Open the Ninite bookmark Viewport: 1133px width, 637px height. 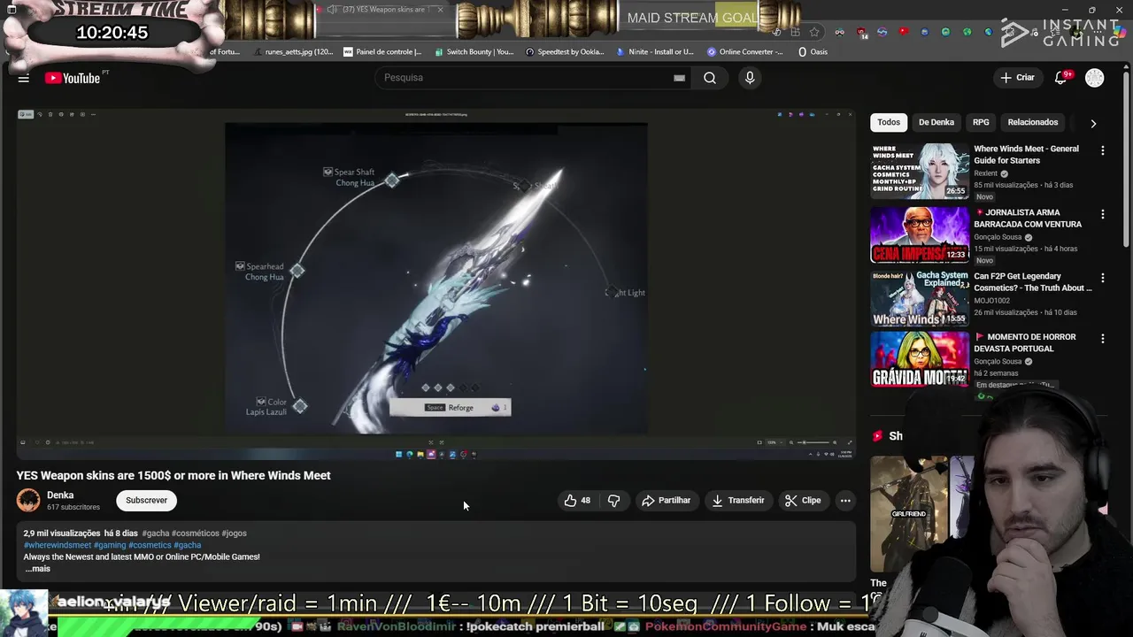[x=655, y=51]
